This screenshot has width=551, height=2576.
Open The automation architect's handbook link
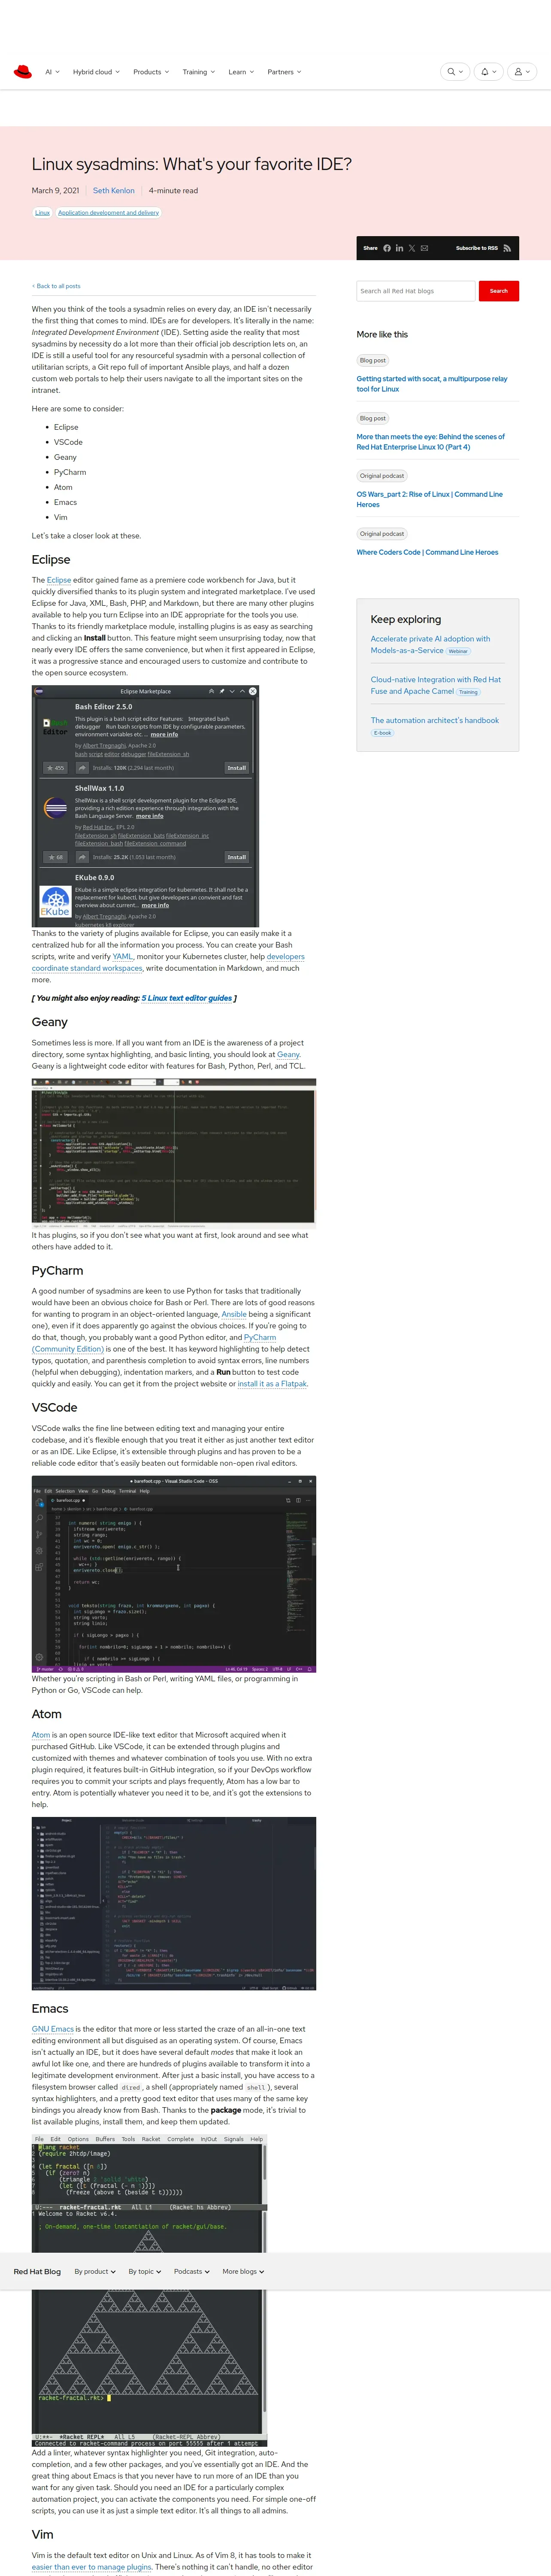click(435, 720)
